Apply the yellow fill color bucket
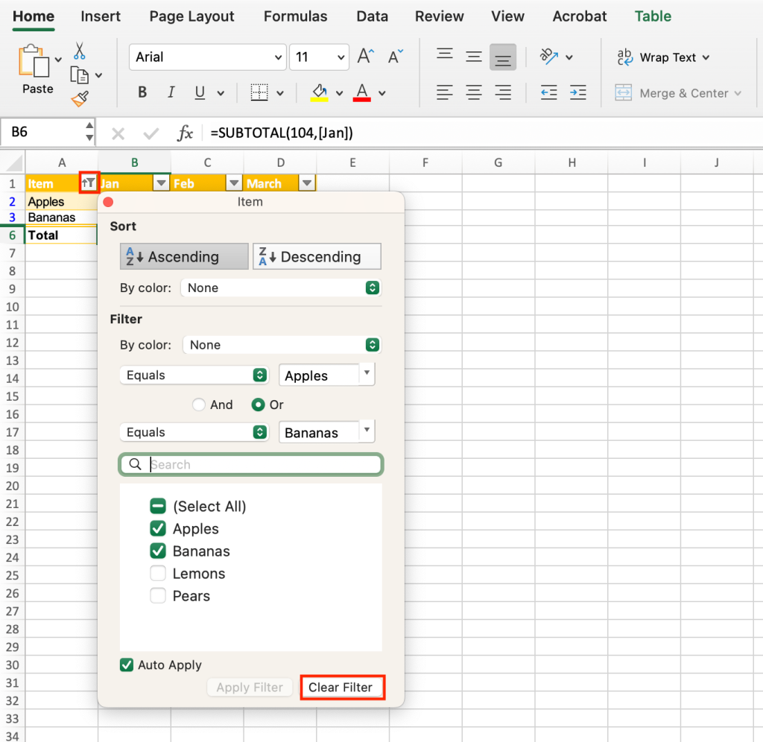The image size is (763, 742). [x=319, y=92]
